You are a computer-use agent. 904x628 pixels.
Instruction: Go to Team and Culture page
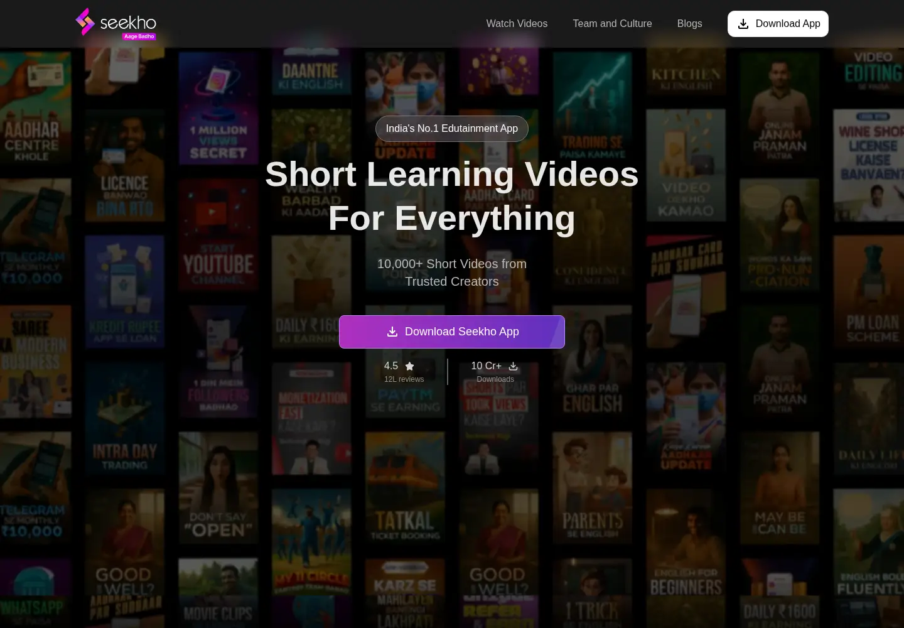(x=612, y=24)
